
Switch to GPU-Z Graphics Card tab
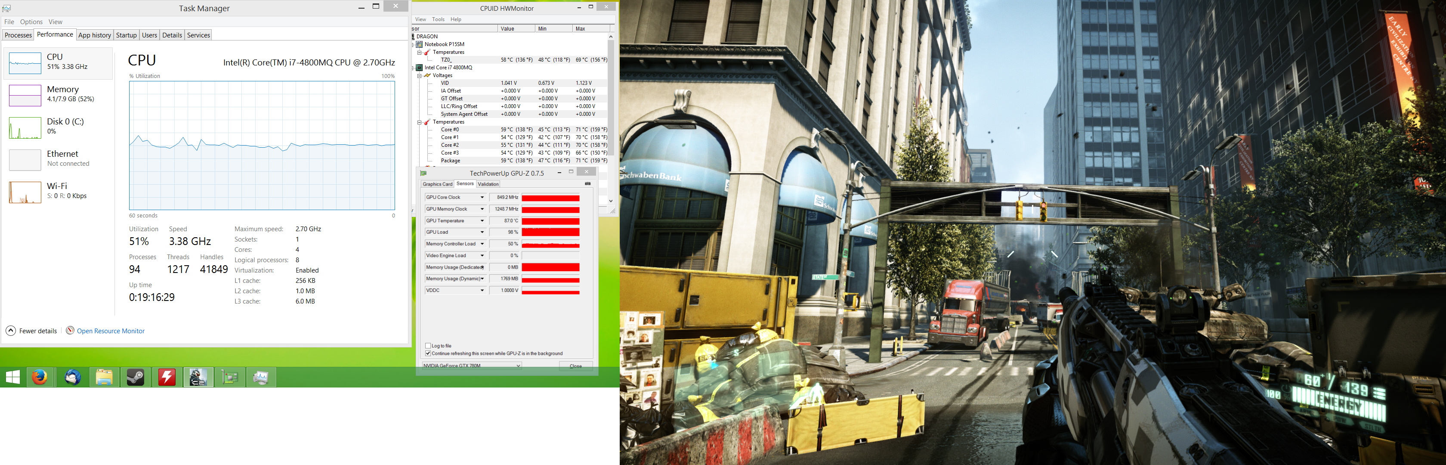click(x=437, y=184)
